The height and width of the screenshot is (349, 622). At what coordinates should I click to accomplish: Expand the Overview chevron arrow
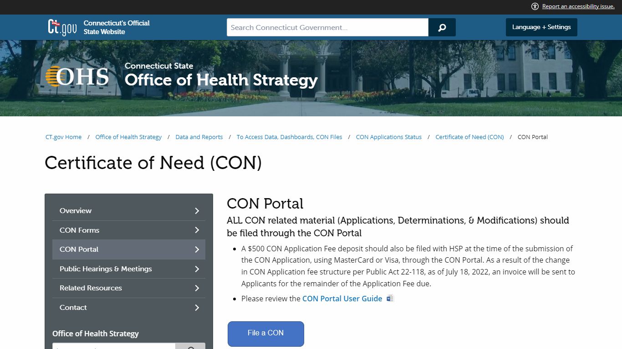point(197,211)
